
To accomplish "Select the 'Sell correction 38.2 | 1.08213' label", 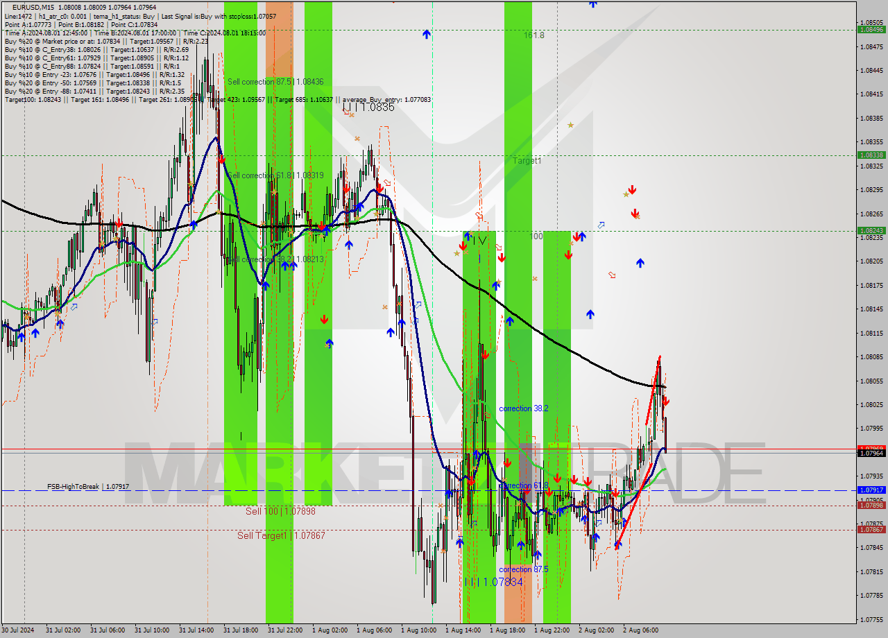I will [x=275, y=259].
